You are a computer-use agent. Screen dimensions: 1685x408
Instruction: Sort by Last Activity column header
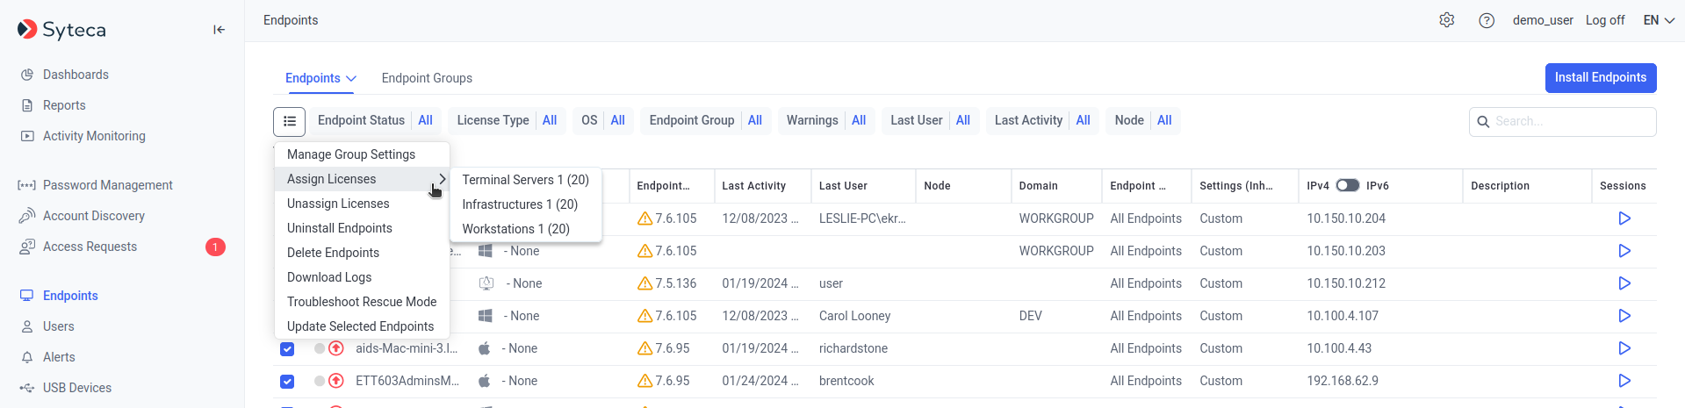point(753,186)
